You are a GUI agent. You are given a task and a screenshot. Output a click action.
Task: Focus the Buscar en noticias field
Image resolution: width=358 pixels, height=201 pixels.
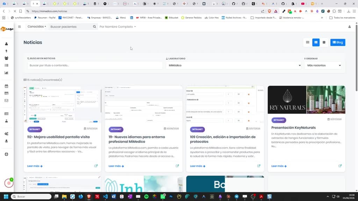(95, 65)
